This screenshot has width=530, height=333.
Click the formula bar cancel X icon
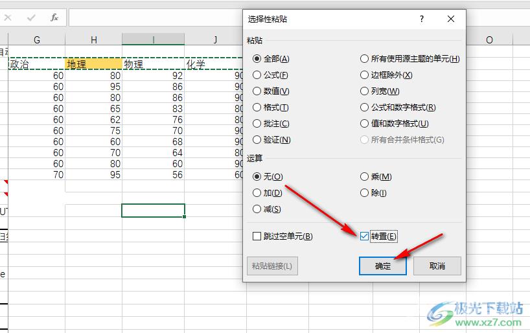[x=8, y=17]
